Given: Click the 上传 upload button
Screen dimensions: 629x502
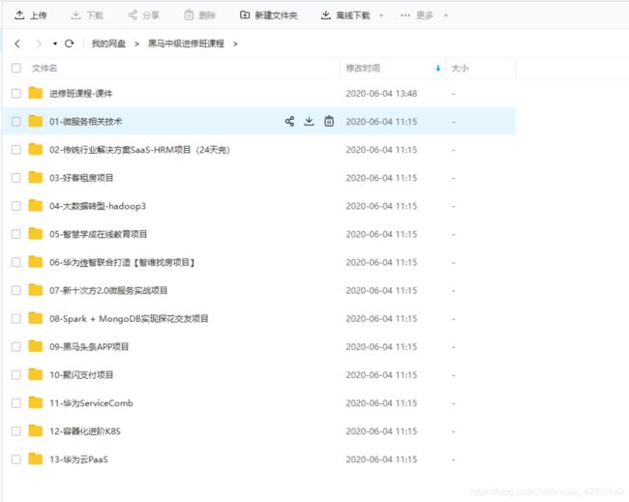Looking at the screenshot, I should (x=31, y=15).
